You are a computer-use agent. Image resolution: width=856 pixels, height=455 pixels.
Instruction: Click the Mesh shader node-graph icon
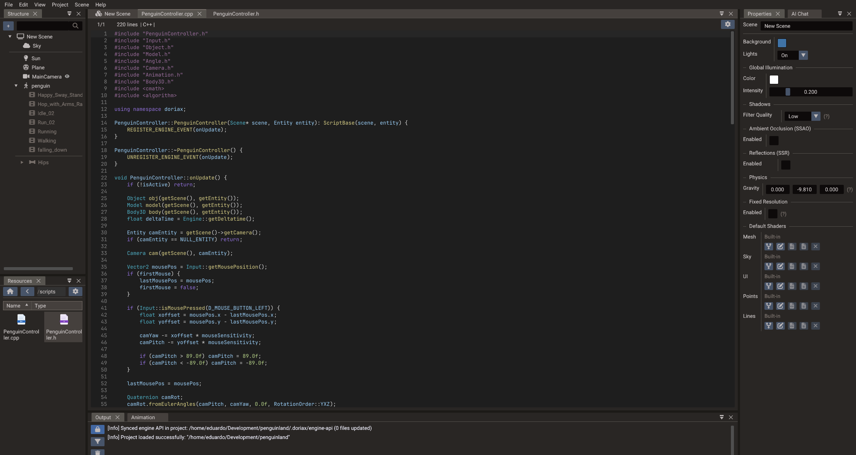coord(769,247)
